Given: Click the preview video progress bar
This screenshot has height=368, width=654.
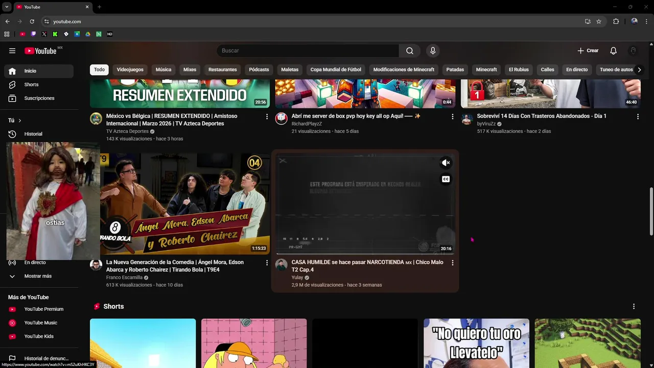Looking at the screenshot, I should (365, 254).
